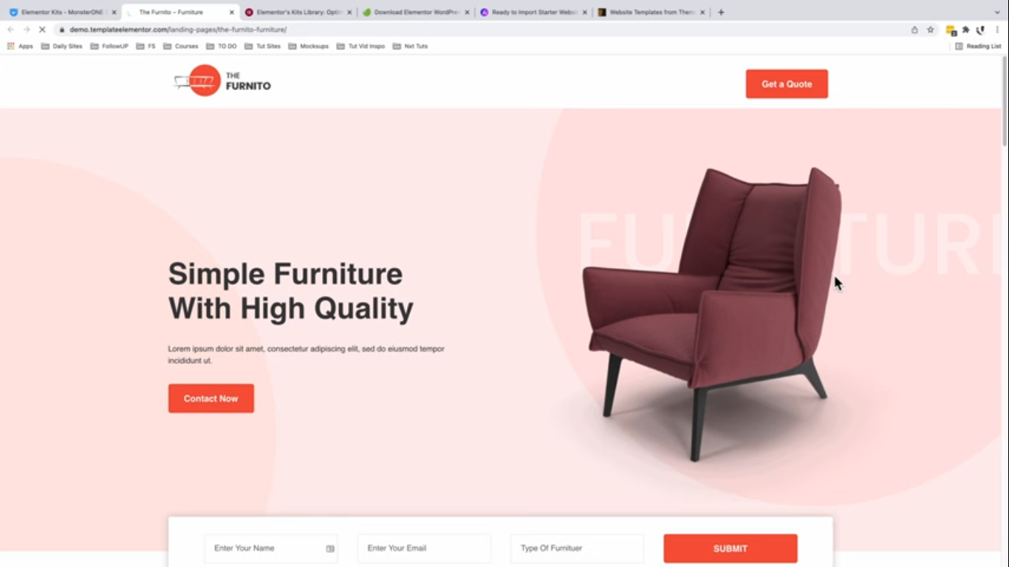Expand the tab search chevron

coord(997,12)
